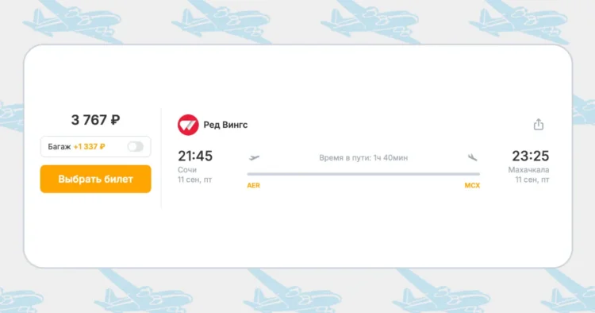Click the Ред Вингс airline name
This screenshot has height=313, width=595.
coord(225,125)
